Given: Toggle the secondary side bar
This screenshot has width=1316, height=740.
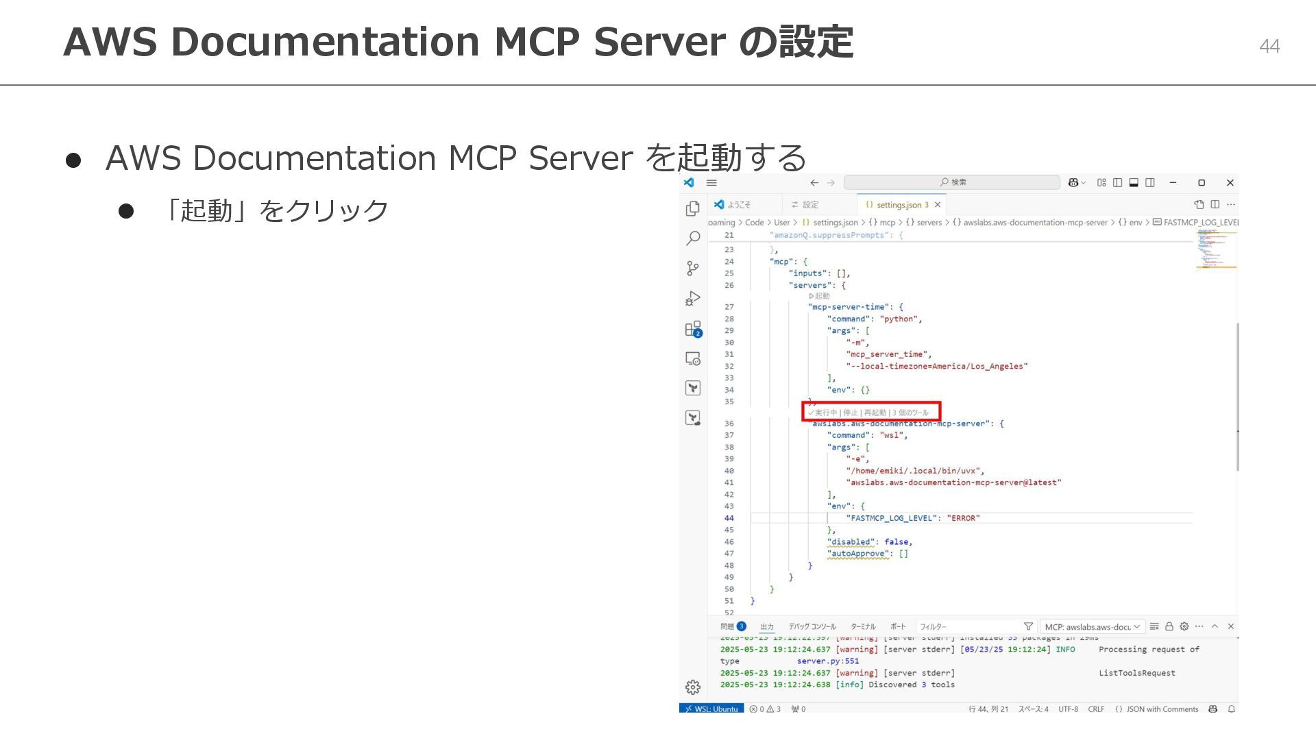Looking at the screenshot, I should [x=1150, y=183].
